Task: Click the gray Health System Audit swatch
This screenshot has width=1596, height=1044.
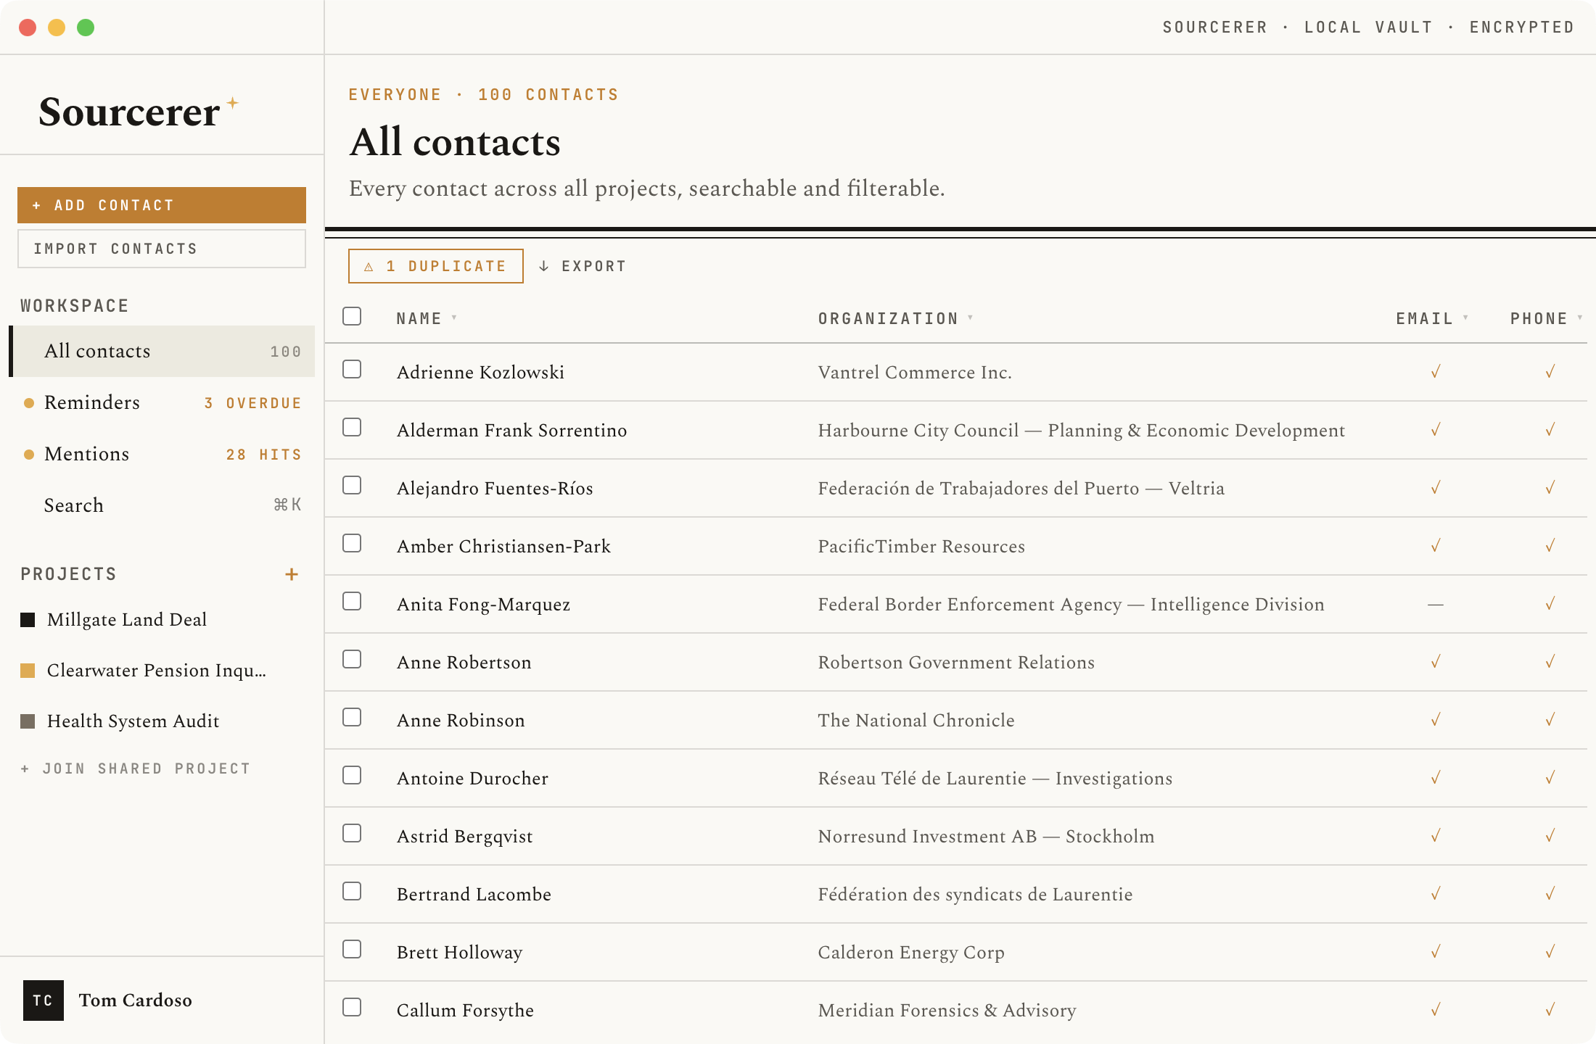Action: pyautogui.click(x=28, y=721)
